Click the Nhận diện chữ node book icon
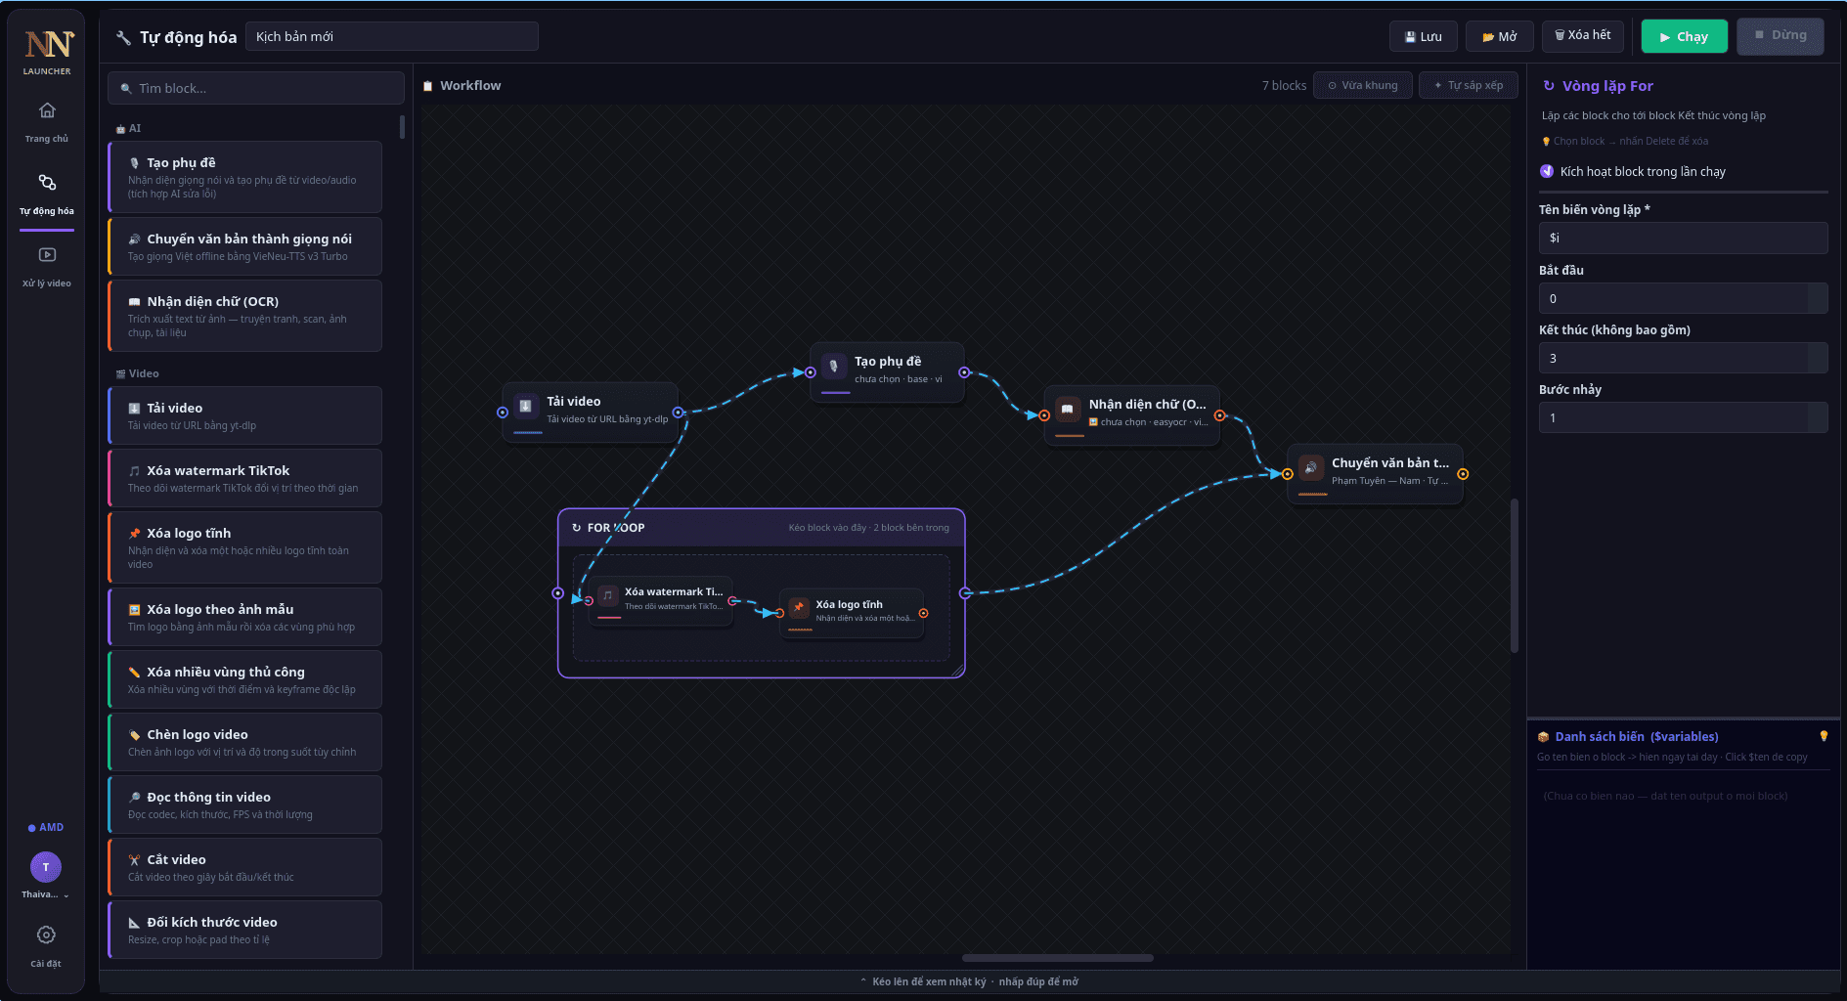This screenshot has width=1847, height=1001. (x=1068, y=410)
